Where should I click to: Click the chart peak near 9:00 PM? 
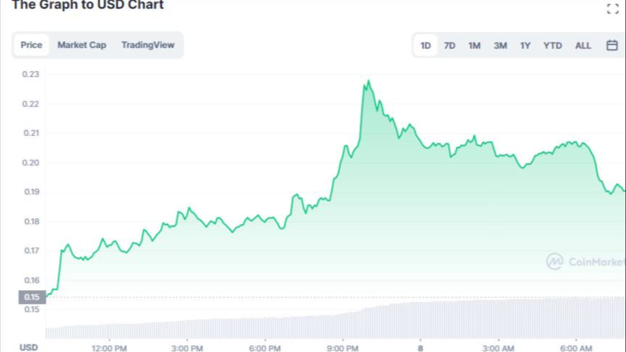pos(369,81)
